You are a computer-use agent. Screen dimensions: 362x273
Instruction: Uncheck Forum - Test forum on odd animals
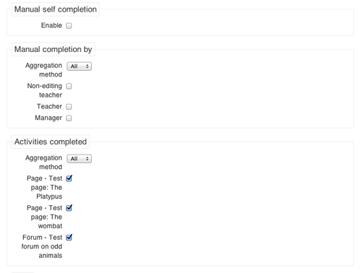69,238
